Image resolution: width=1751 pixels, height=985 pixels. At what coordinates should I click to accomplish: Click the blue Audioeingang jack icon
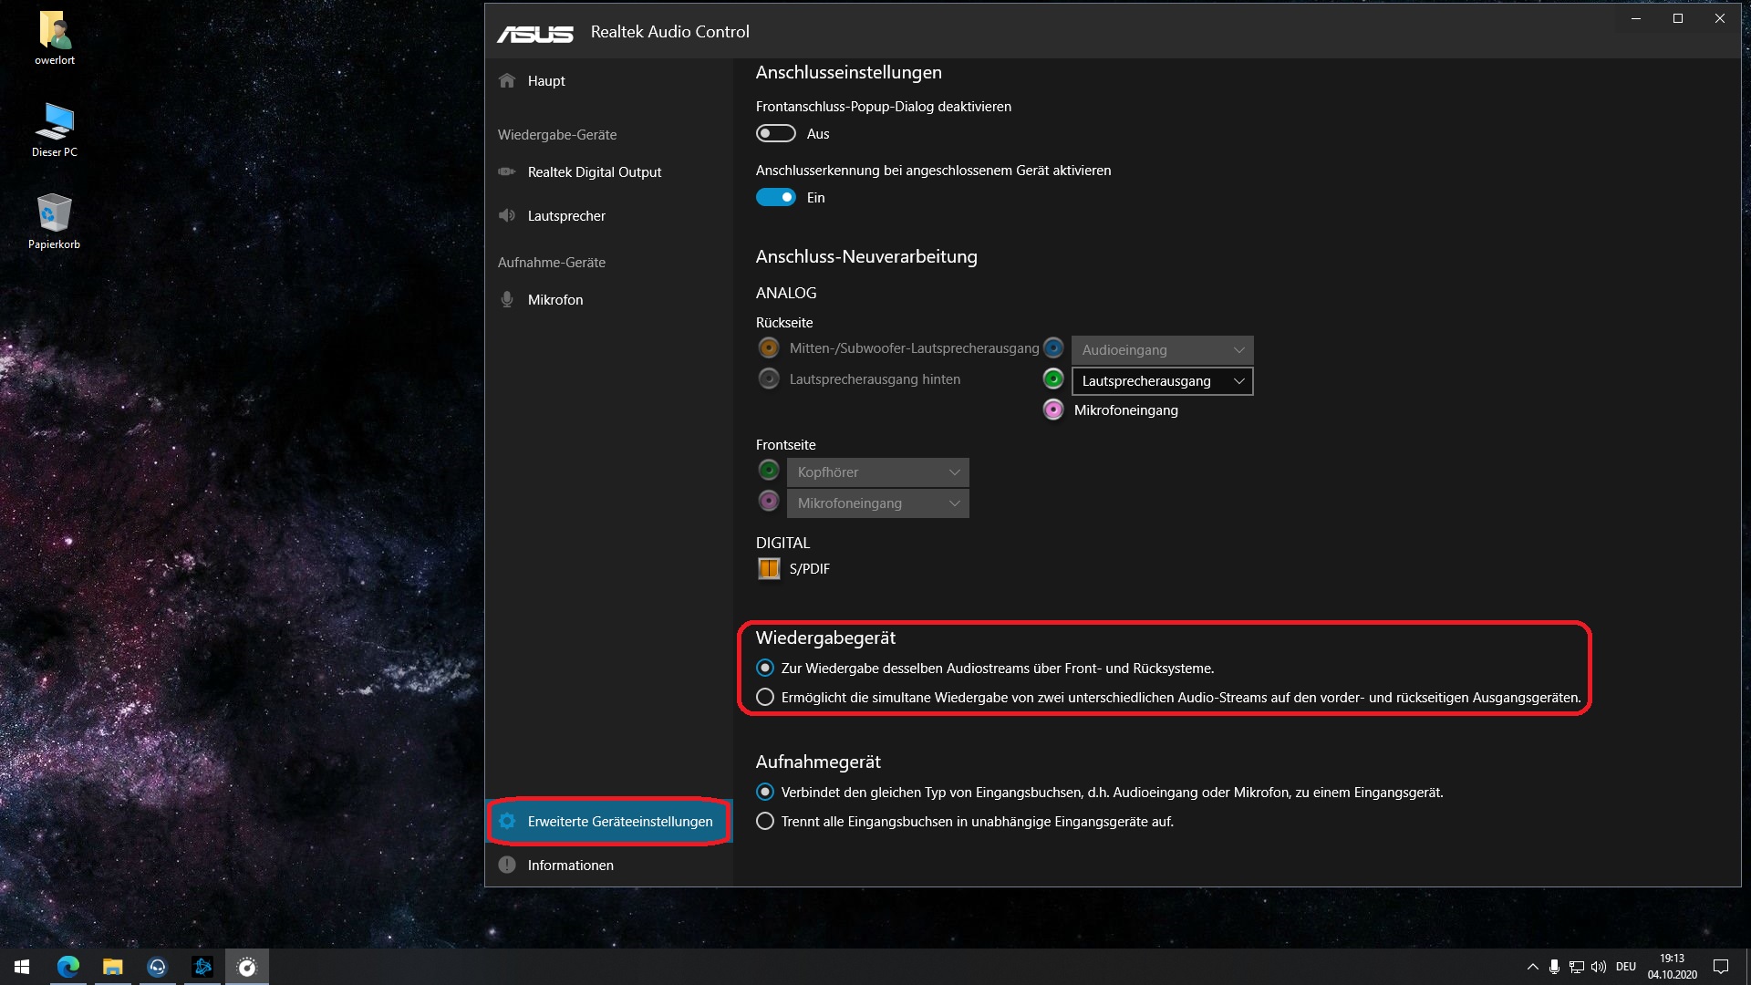tap(1053, 347)
